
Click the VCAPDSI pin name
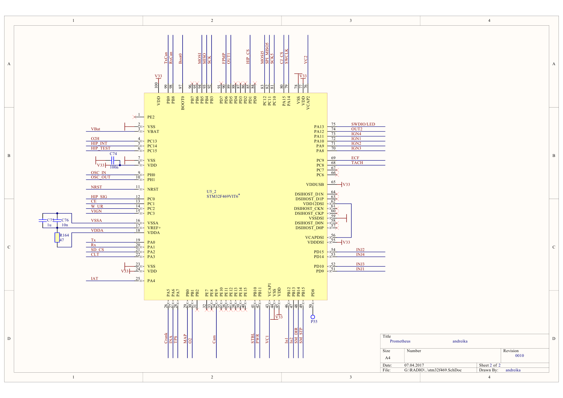point(315,238)
